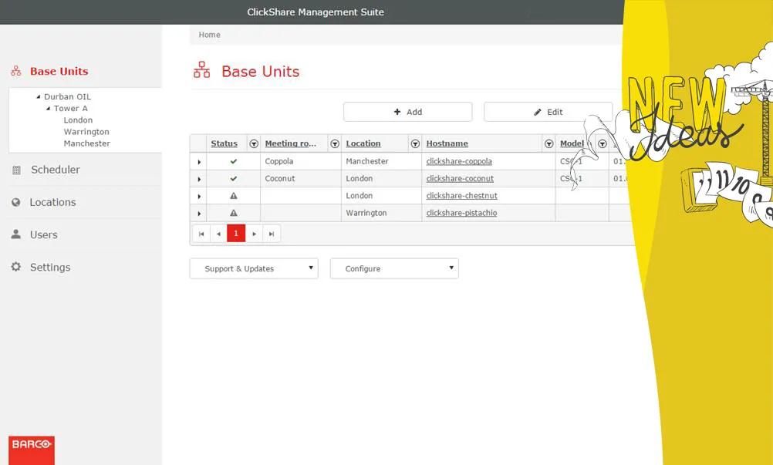
Task: Expand the Coppola row details
Action: [x=199, y=162]
